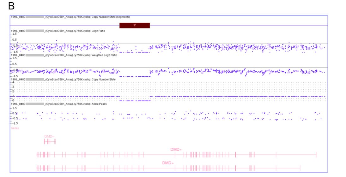
Task: Select the Allele Peaks track label
Action: pos(59,104)
